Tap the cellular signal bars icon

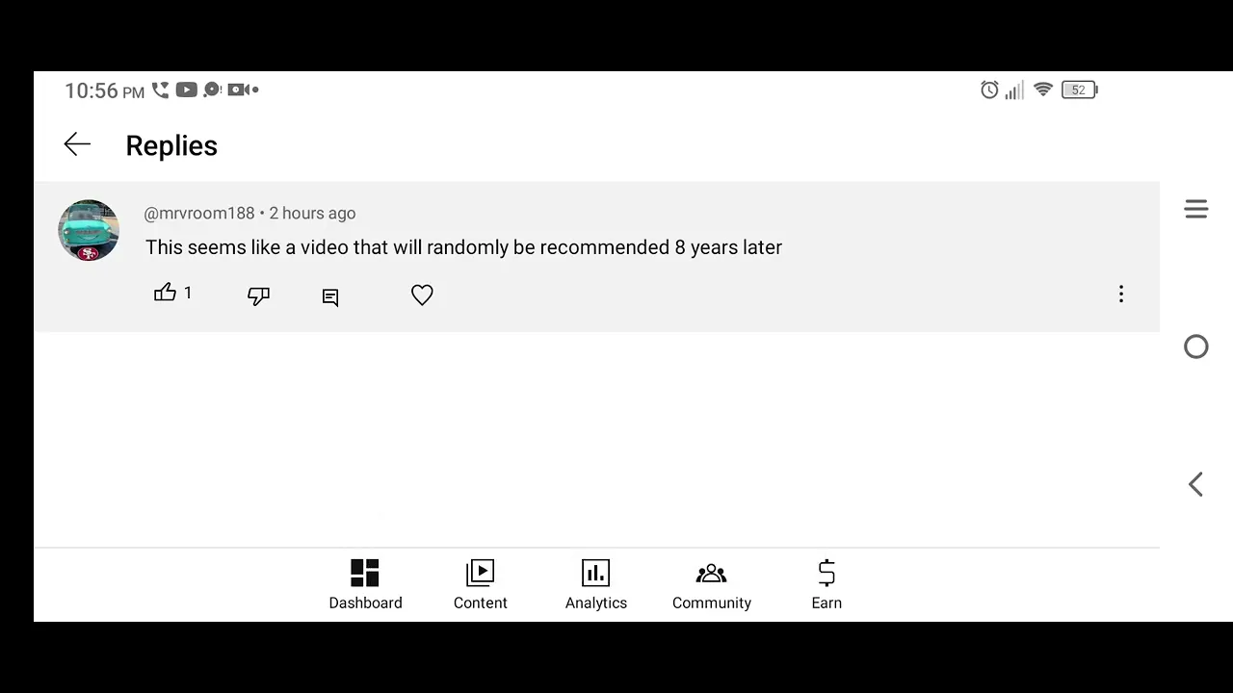point(1014,90)
